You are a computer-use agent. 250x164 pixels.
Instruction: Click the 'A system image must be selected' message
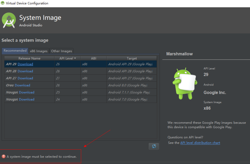tap(42, 156)
